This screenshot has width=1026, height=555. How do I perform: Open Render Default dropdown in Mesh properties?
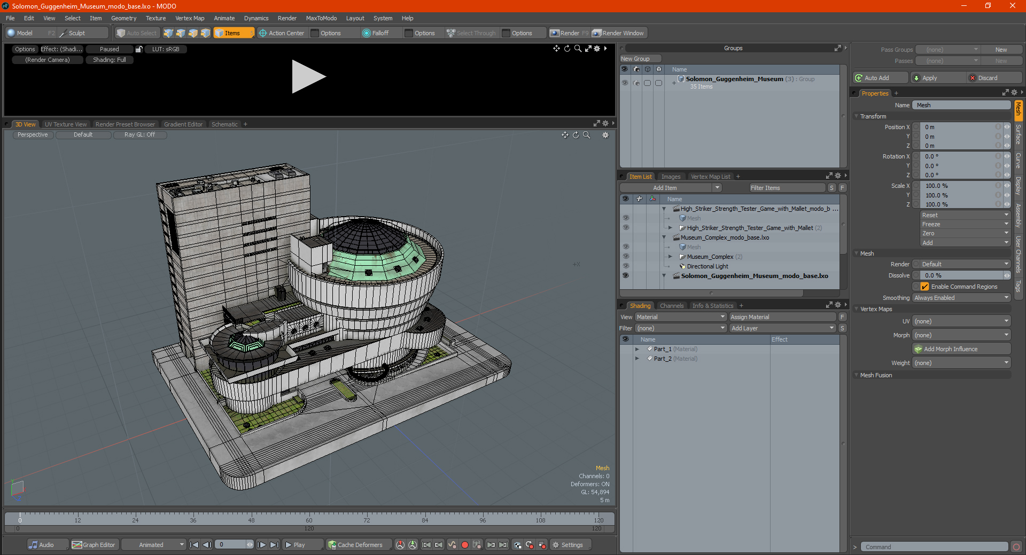coord(961,264)
